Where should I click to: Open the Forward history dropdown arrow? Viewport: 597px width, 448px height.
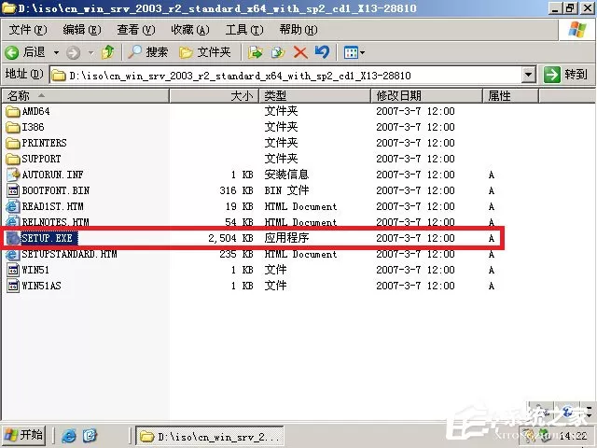91,52
